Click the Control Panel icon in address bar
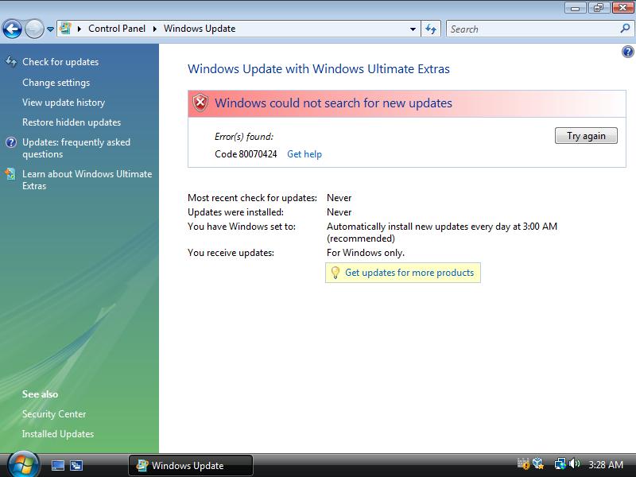Viewport: 636px width, 477px height. coord(65,29)
